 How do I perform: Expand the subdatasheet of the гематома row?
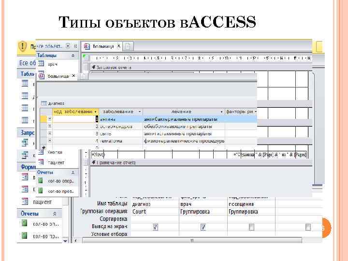click(50, 141)
